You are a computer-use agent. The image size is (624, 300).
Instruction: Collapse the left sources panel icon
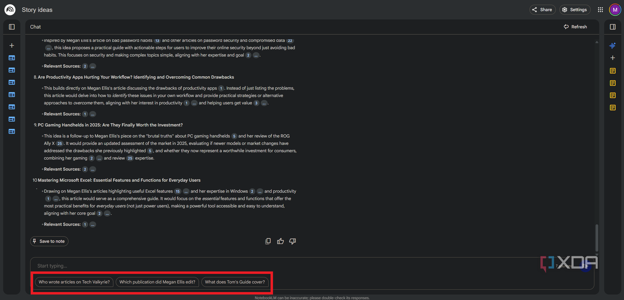[x=12, y=27]
